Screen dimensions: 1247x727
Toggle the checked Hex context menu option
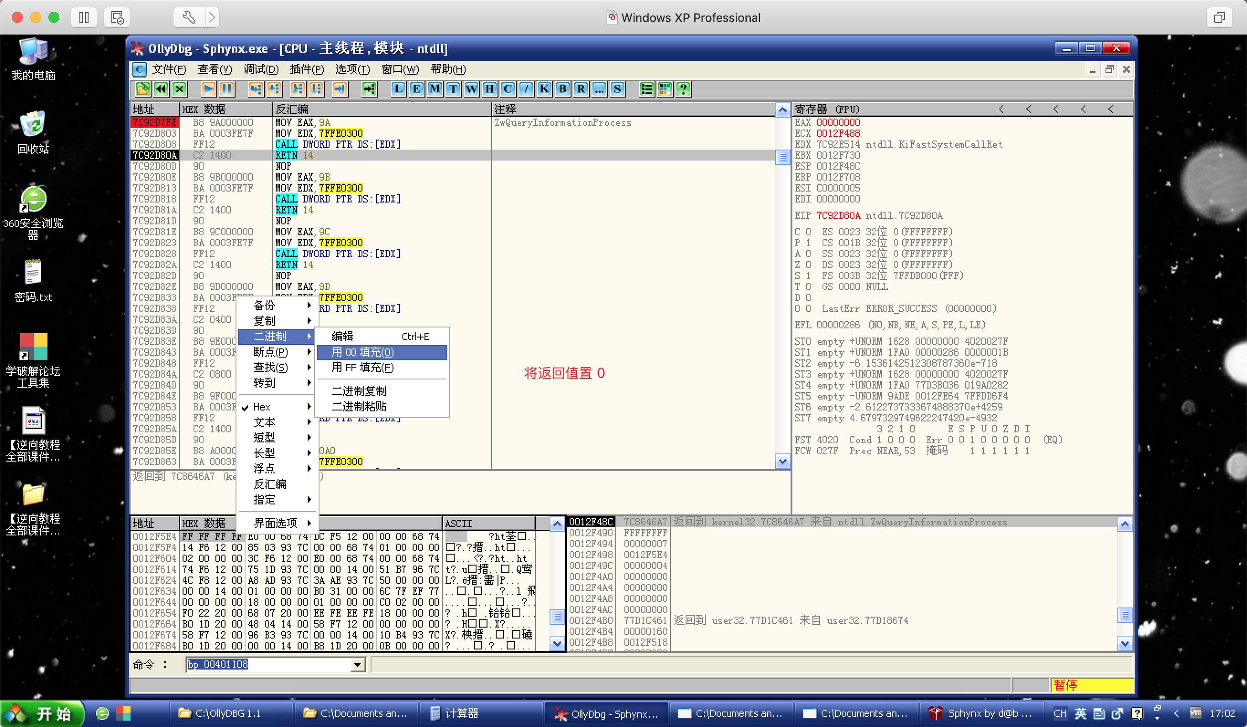[262, 406]
